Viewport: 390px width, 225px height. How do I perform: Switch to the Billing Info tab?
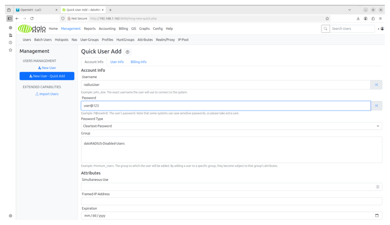[138, 62]
